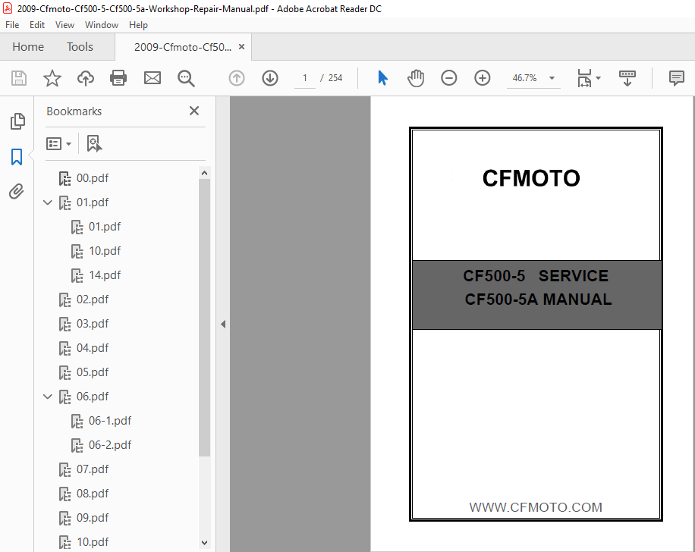Screen dimensions: 695x552
Task: Click the bookmarks panel scrollbar thumb
Action: click(204, 317)
